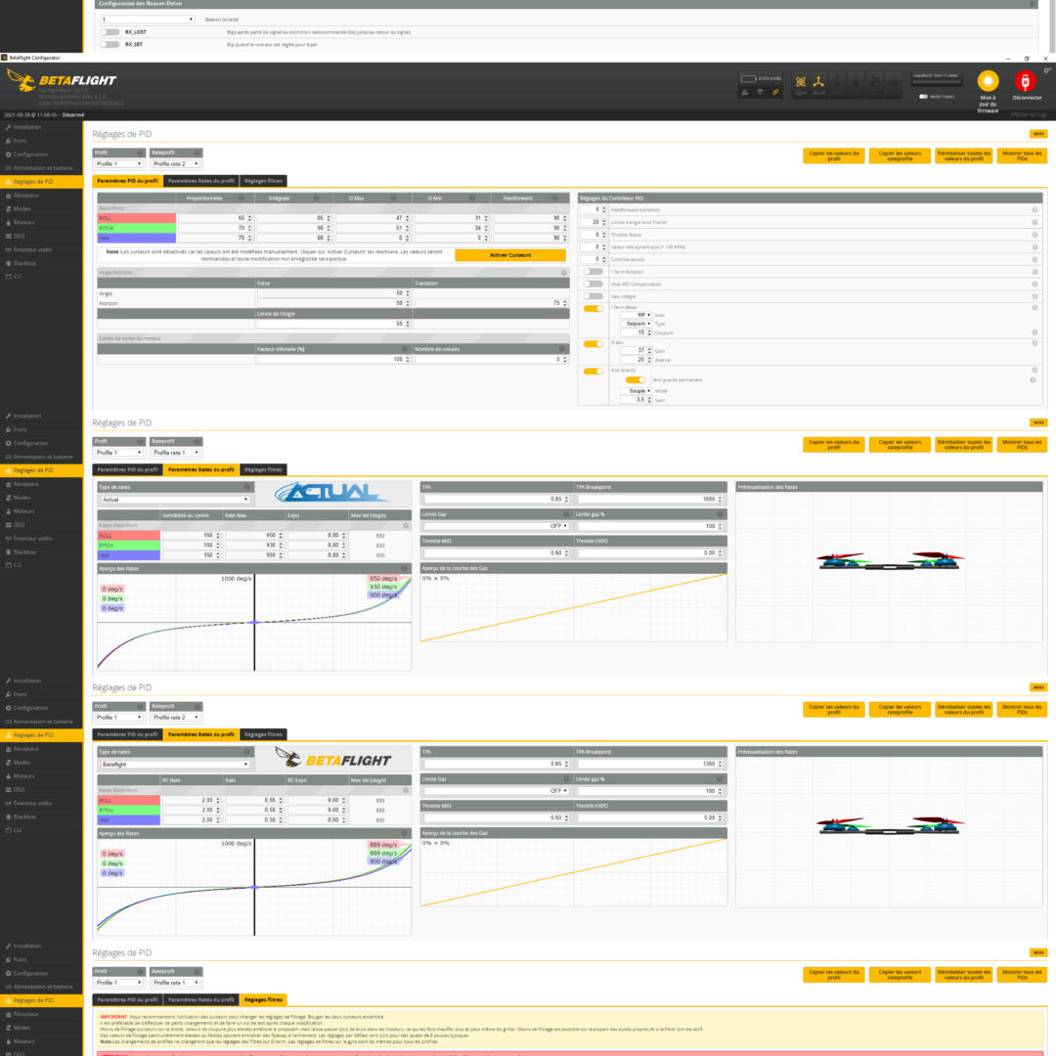Toggle Anti gravité permanent switch

point(636,379)
